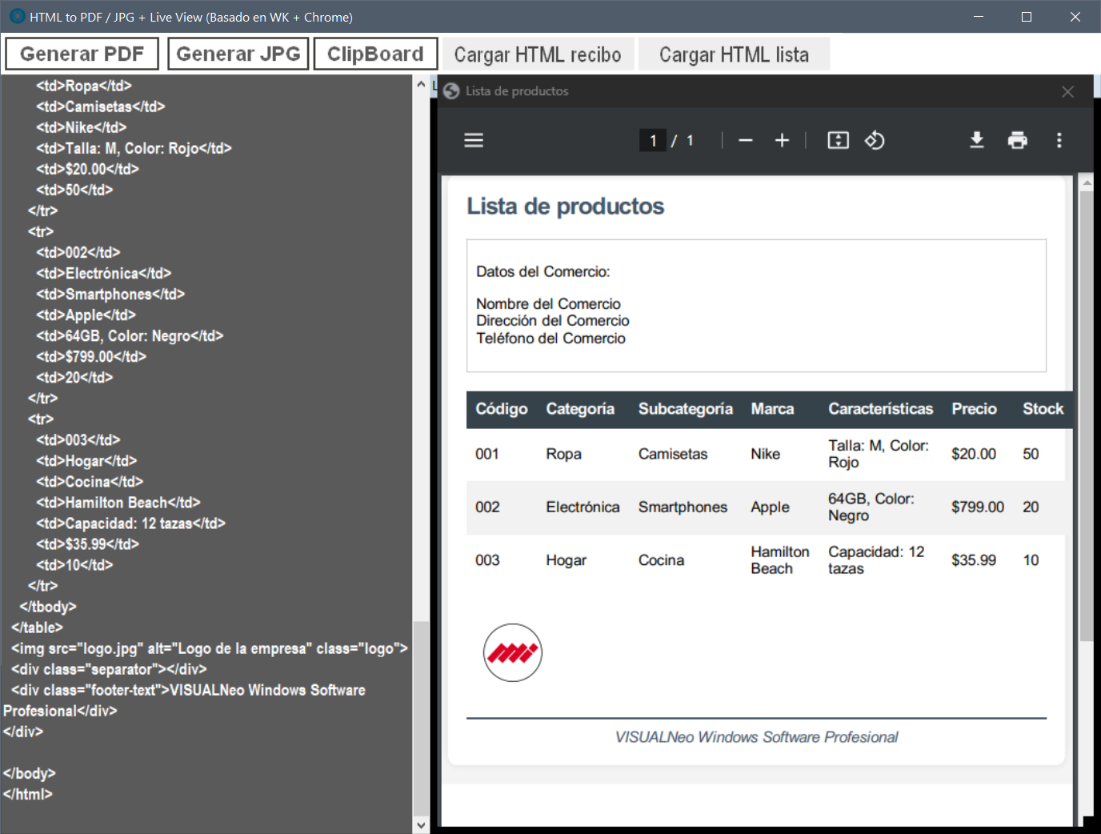The height and width of the screenshot is (834, 1101).
Task: Select the Lista de productos tab title
Action: (x=517, y=91)
